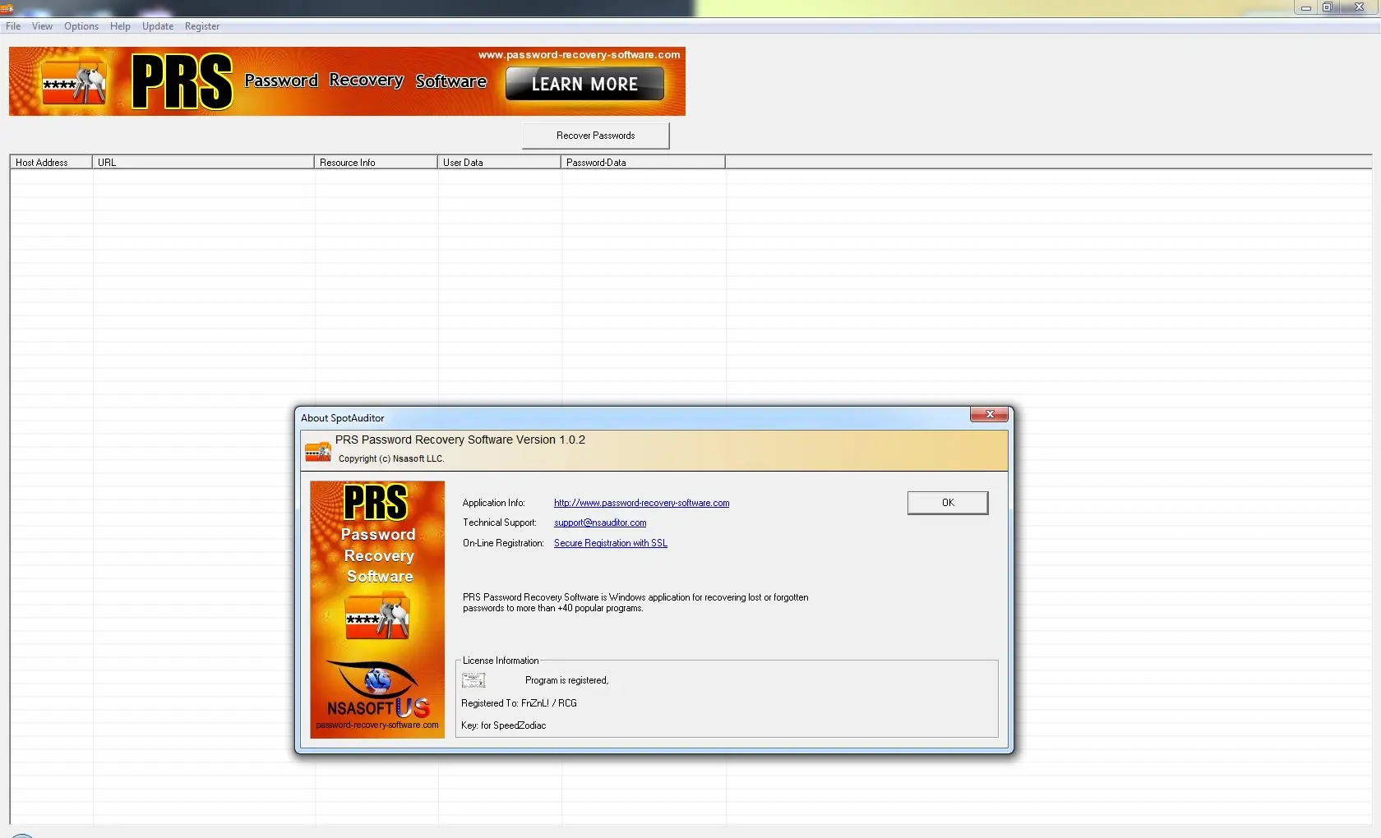The image size is (1381, 838).
Task: Open the View menu
Action: (42, 26)
